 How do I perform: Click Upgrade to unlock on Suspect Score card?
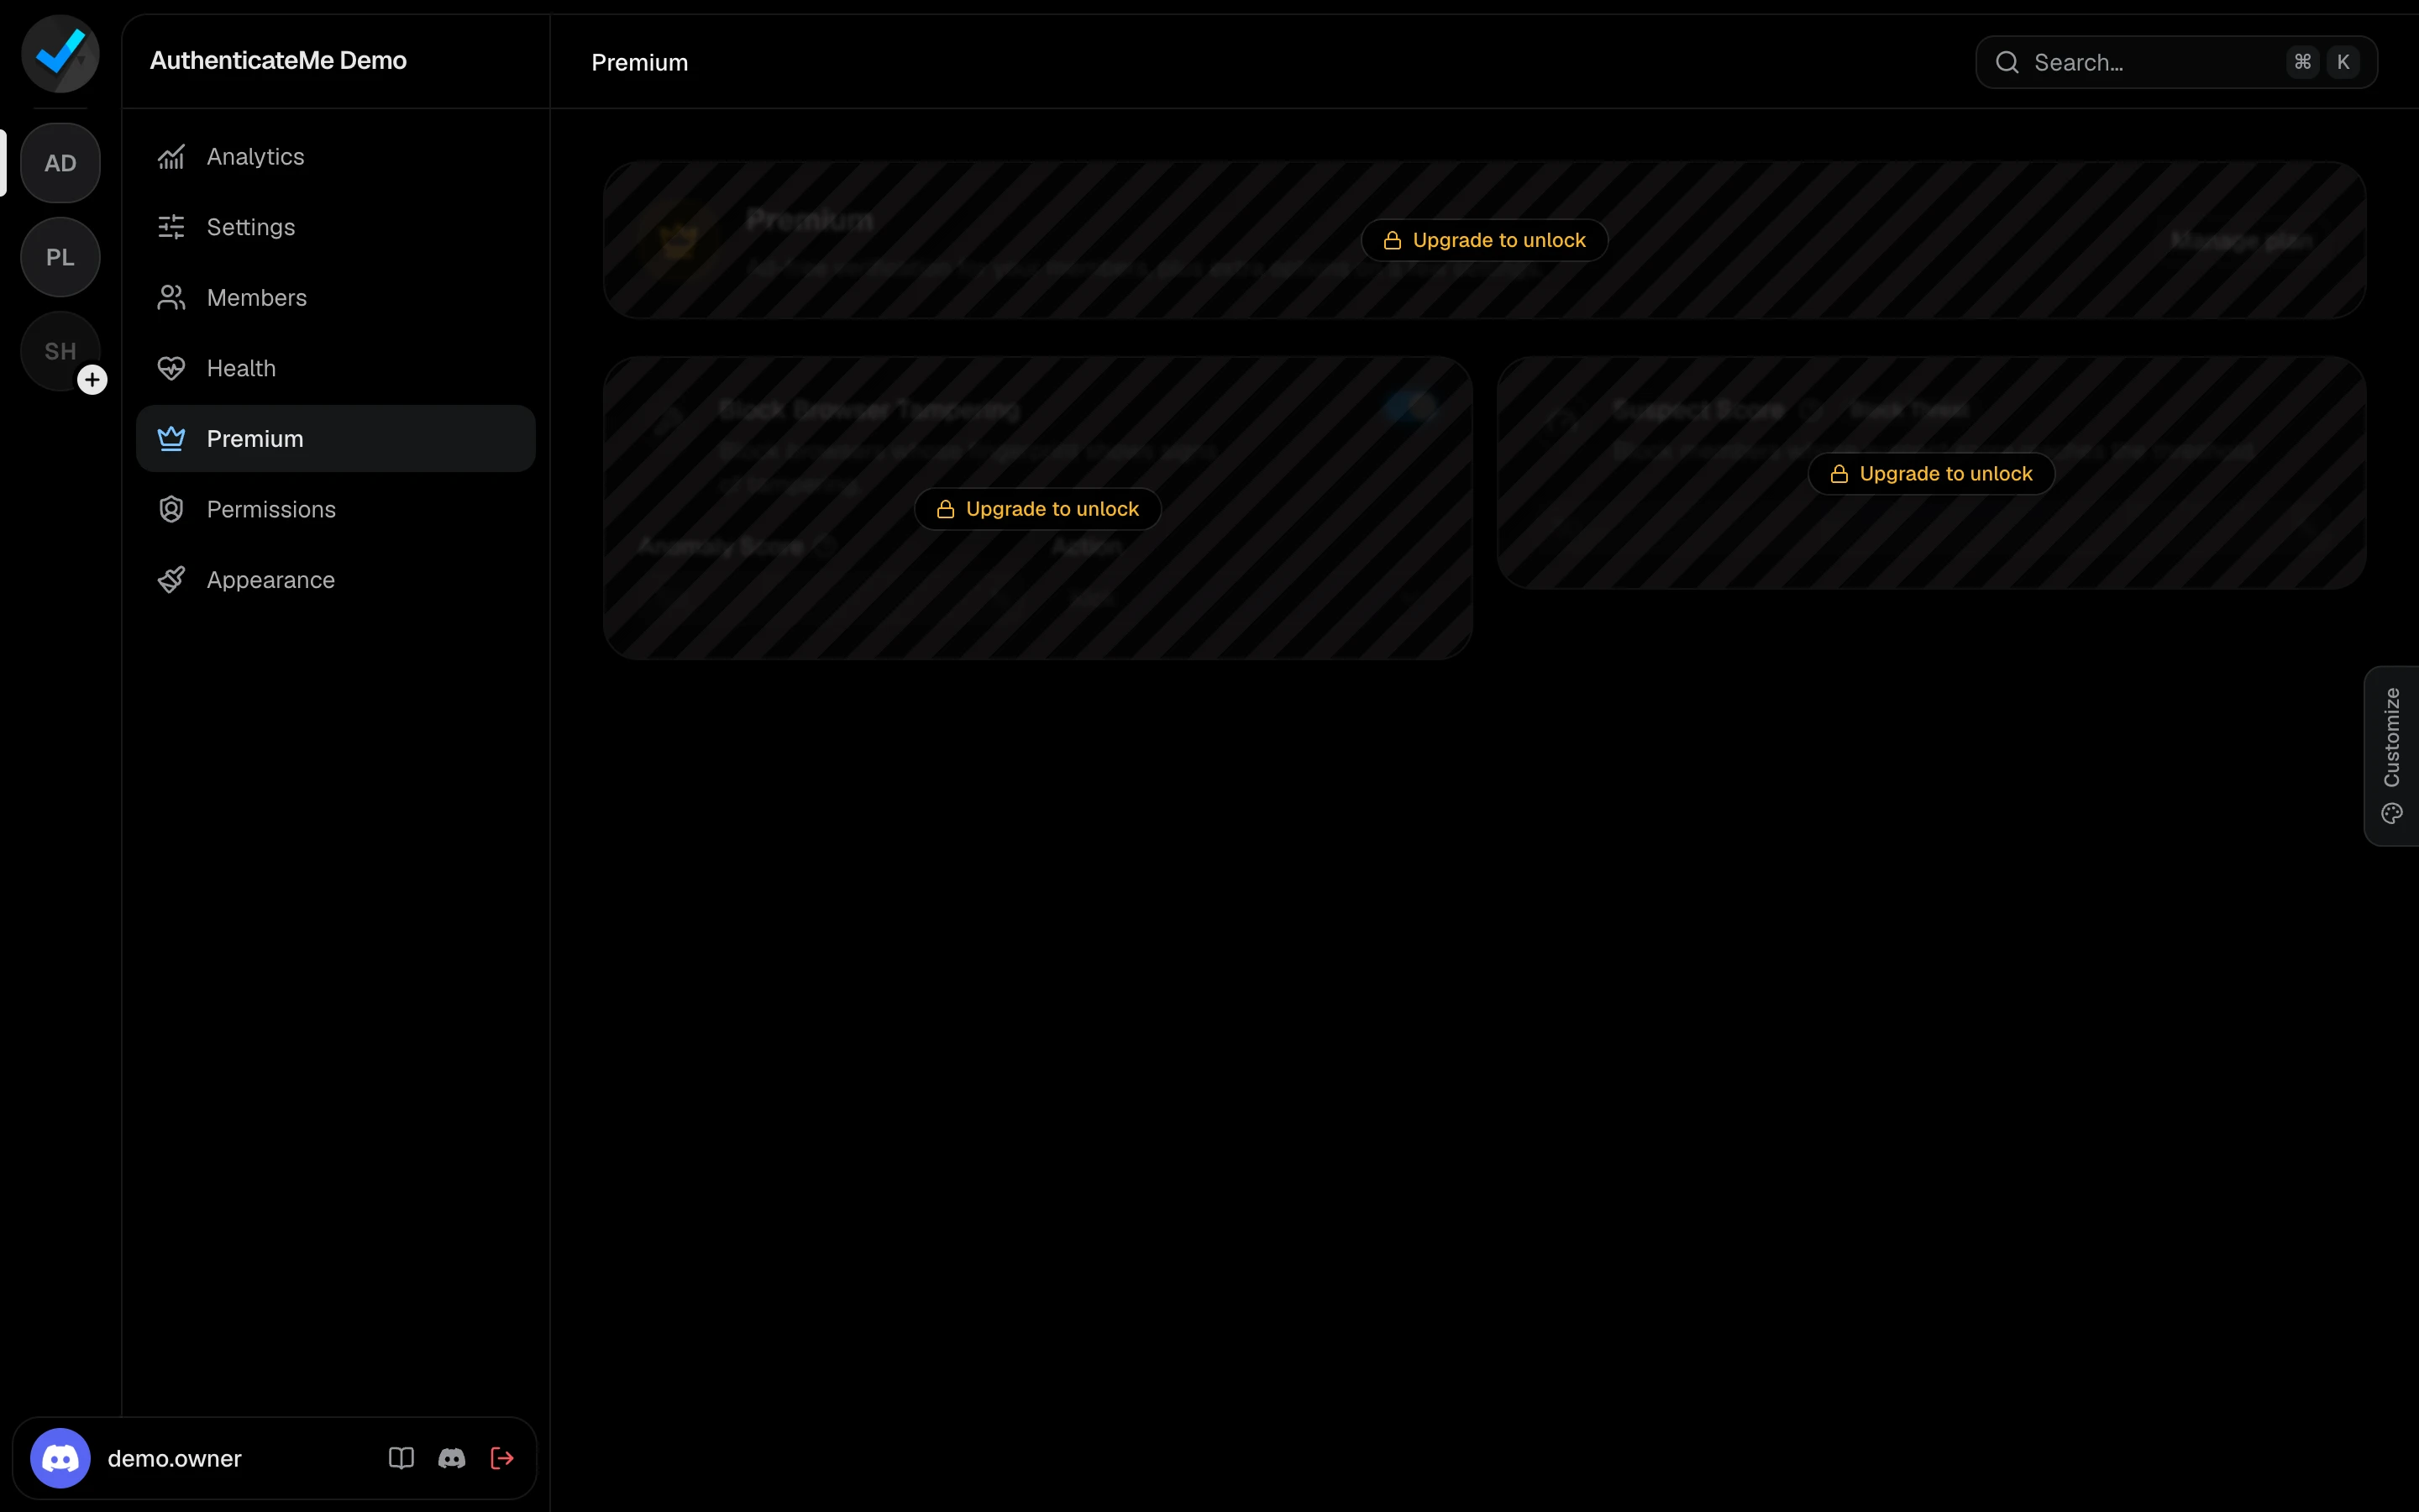coord(1931,474)
